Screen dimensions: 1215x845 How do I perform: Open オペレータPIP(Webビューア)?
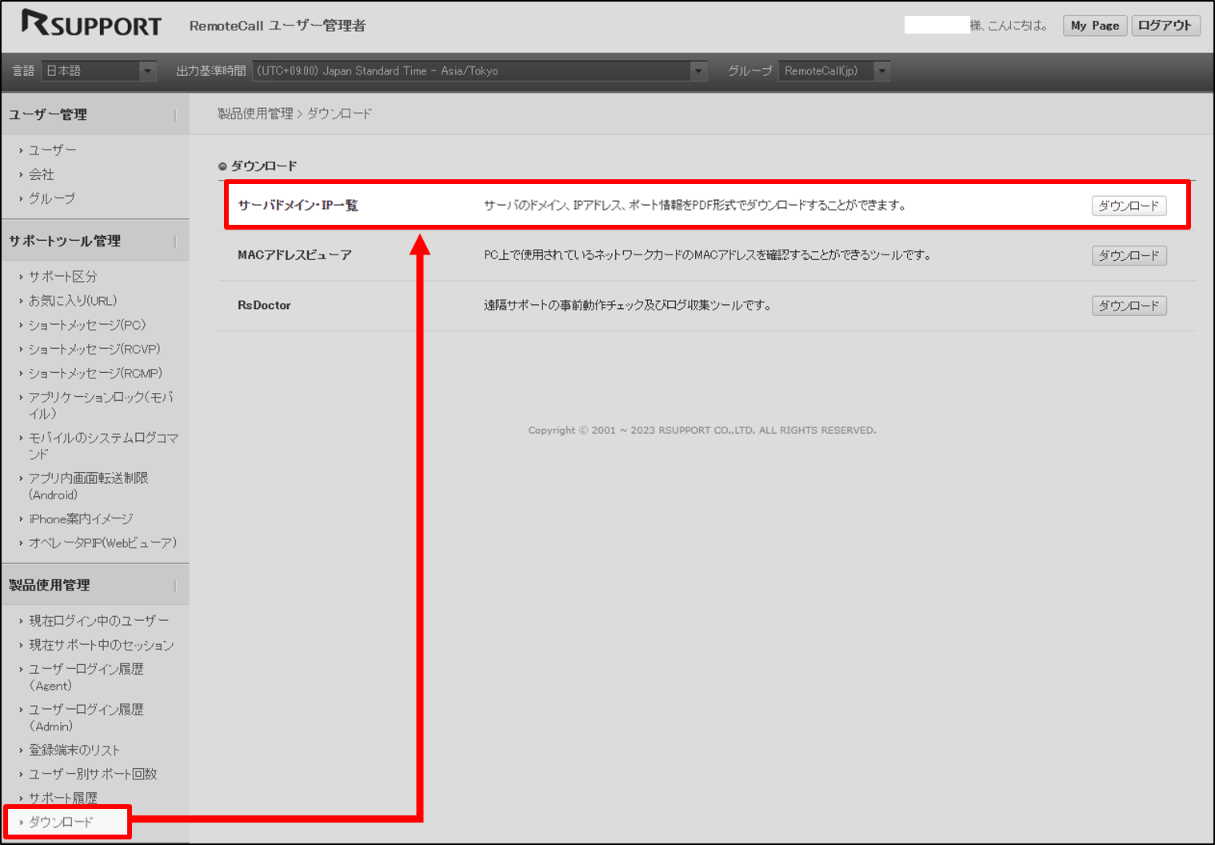point(102,543)
